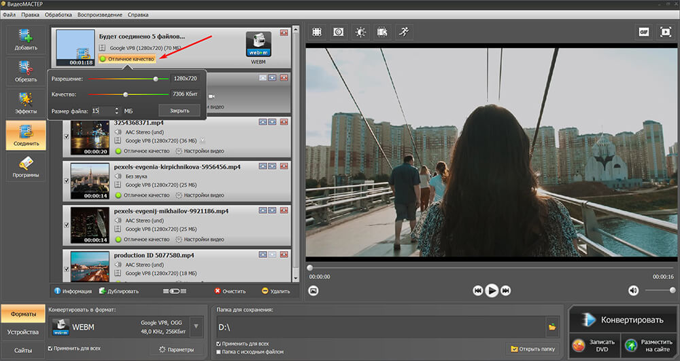Open the Обрезать trim tool
680x361 pixels.
26,71
